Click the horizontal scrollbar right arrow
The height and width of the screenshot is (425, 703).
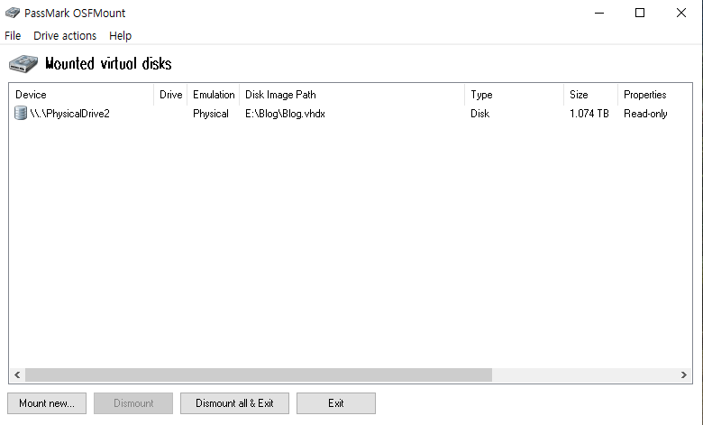coord(684,374)
